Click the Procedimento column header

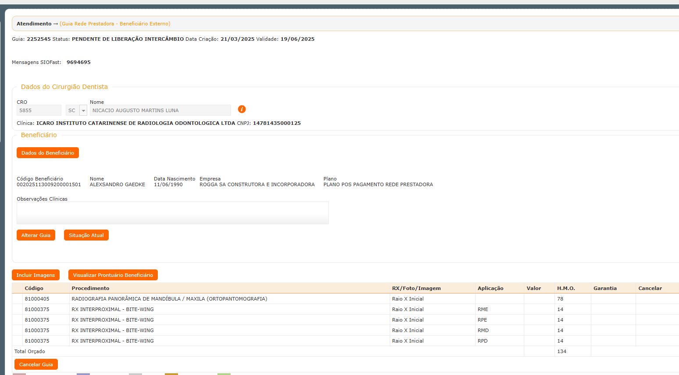pyautogui.click(x=90, y=288)
